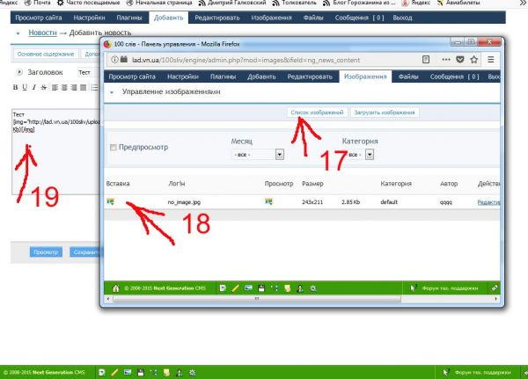Click in the news content text area
This screenshot has height=379, width=528.
(56, 151)
